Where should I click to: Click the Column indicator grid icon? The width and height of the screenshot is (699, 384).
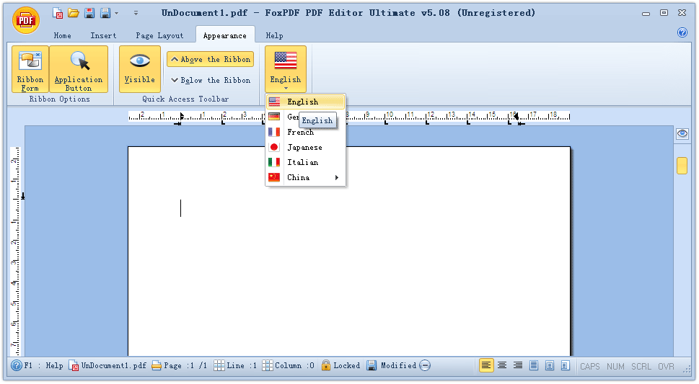(268, 366)
